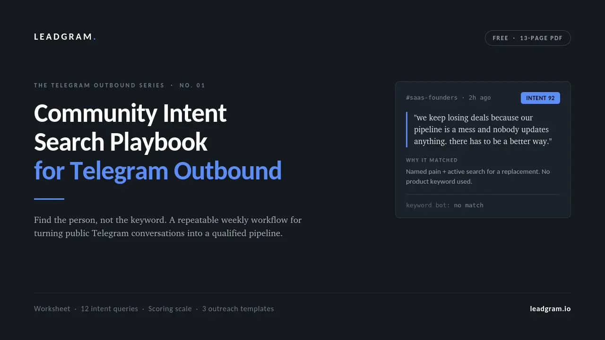This screenshot has width=605, height=340.
Task: Click the '12 intent queries' footer item
Action: click(109, 309)
